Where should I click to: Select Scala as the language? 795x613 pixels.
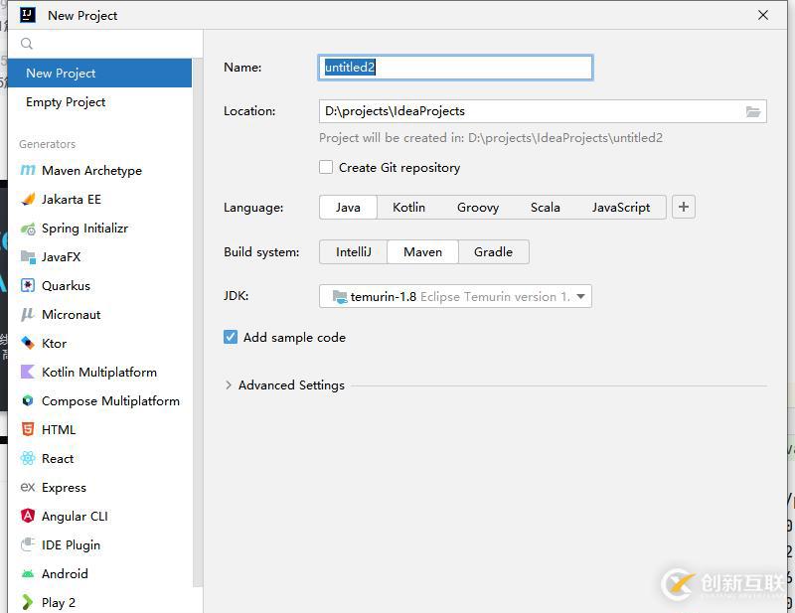[545, 208]
